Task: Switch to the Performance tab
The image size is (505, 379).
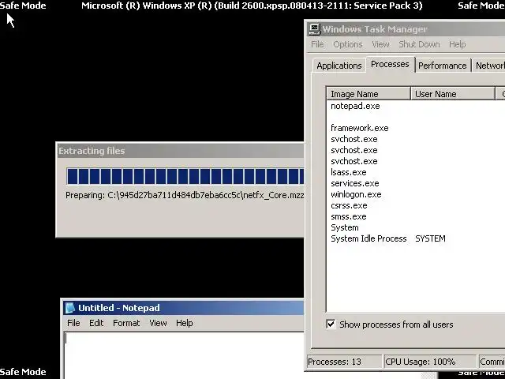Action: pos(443,66)
